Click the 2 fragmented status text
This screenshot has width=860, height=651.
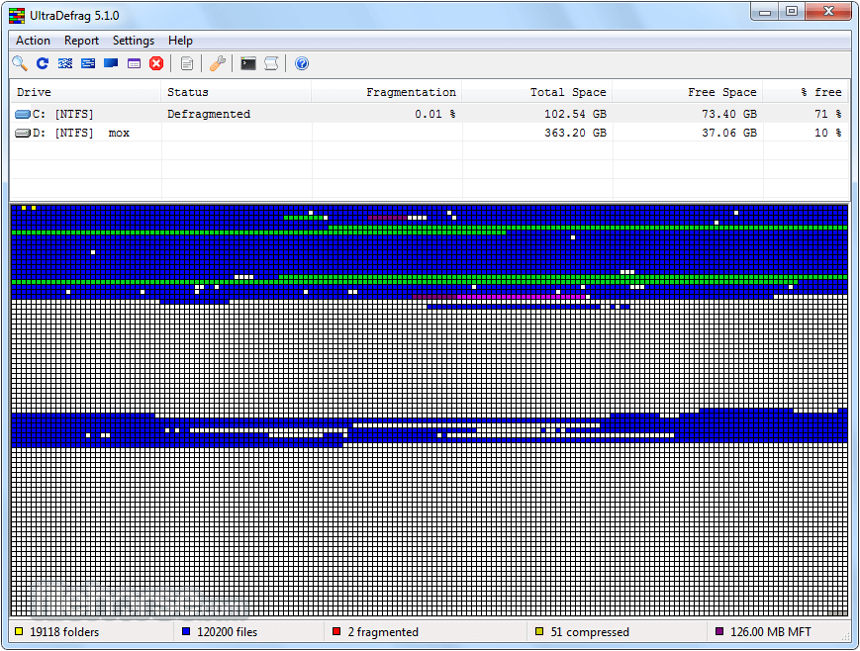pyautogui.click(x=383, y=632)
